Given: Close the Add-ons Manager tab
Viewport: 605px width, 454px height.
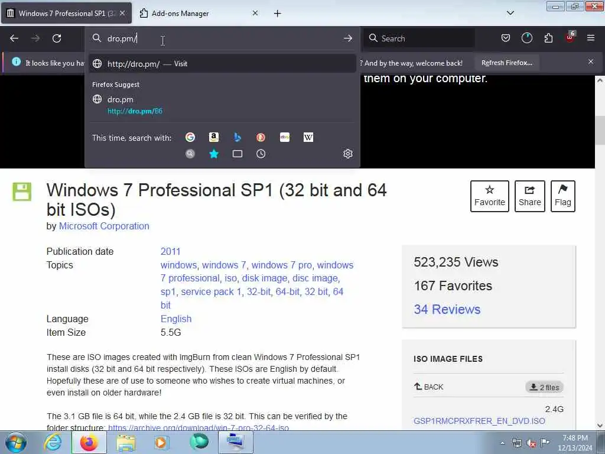Looking at the screenshot, I should (255, 13).
